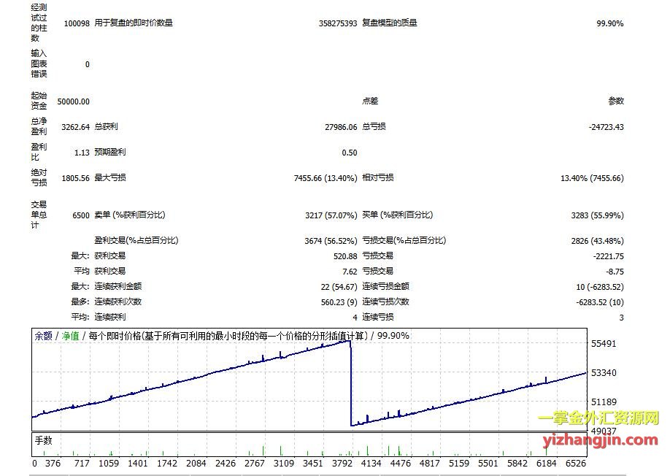This screenshot has height=476, width=670.
Task: Select the 净值 legend label
Action: click(x=70, y=337)
